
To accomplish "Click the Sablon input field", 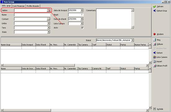I will coord(31,10).
